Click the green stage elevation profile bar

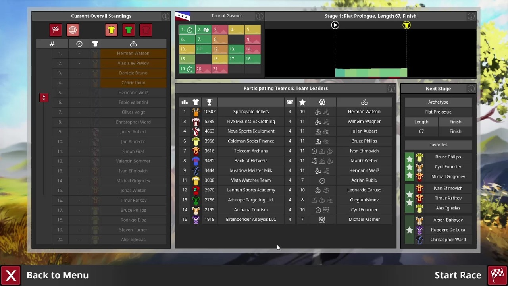coord(371,72)
